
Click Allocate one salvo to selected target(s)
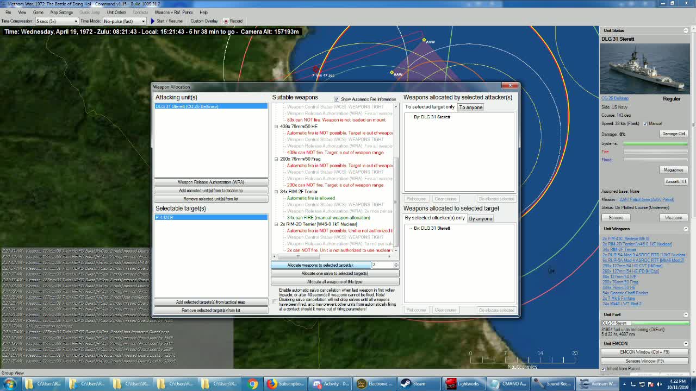pyautogui.click(x=335, y=273)
